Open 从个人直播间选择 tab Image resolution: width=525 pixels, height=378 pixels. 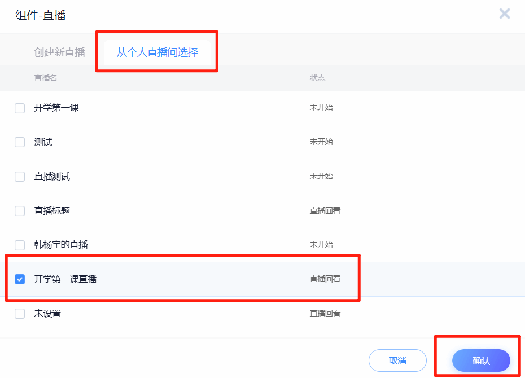157,52
